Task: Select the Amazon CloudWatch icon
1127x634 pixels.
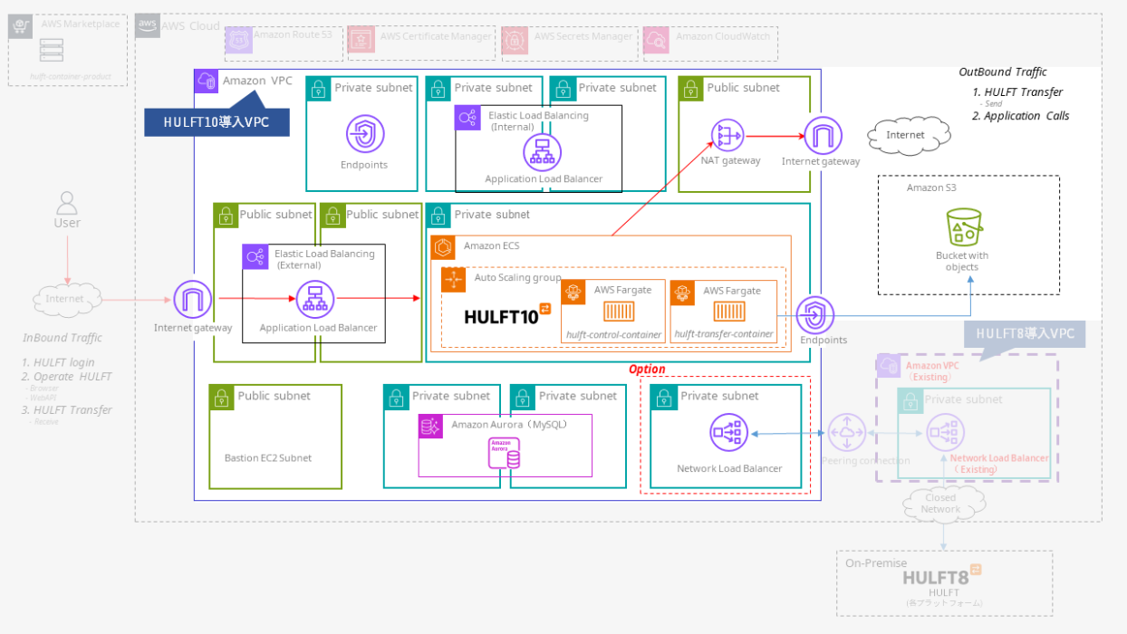Action: point(657,40)
